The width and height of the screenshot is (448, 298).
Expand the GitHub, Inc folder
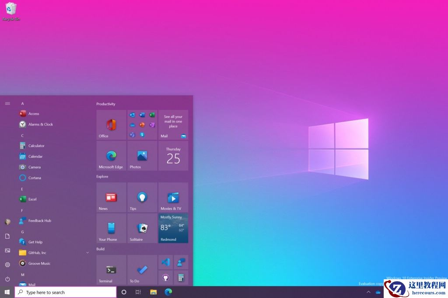click(x=87, y=252)
